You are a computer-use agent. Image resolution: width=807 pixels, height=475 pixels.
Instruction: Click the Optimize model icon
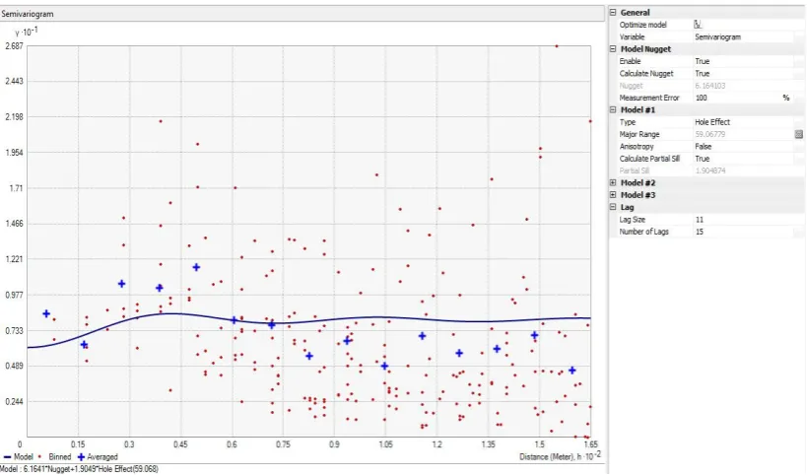coord(698,25)
